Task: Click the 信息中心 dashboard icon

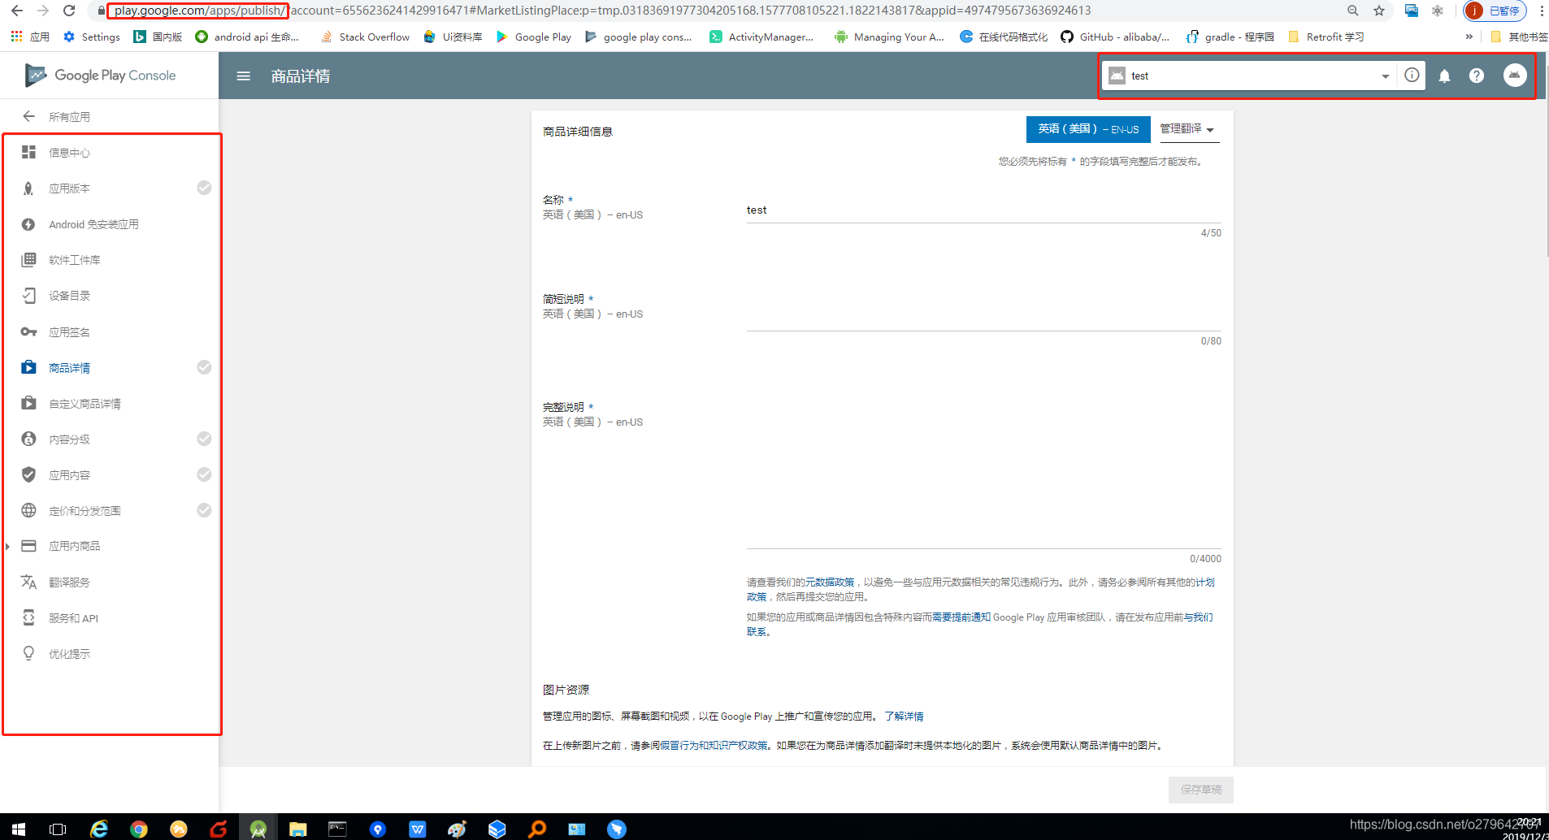Action: tap(29, 152)
